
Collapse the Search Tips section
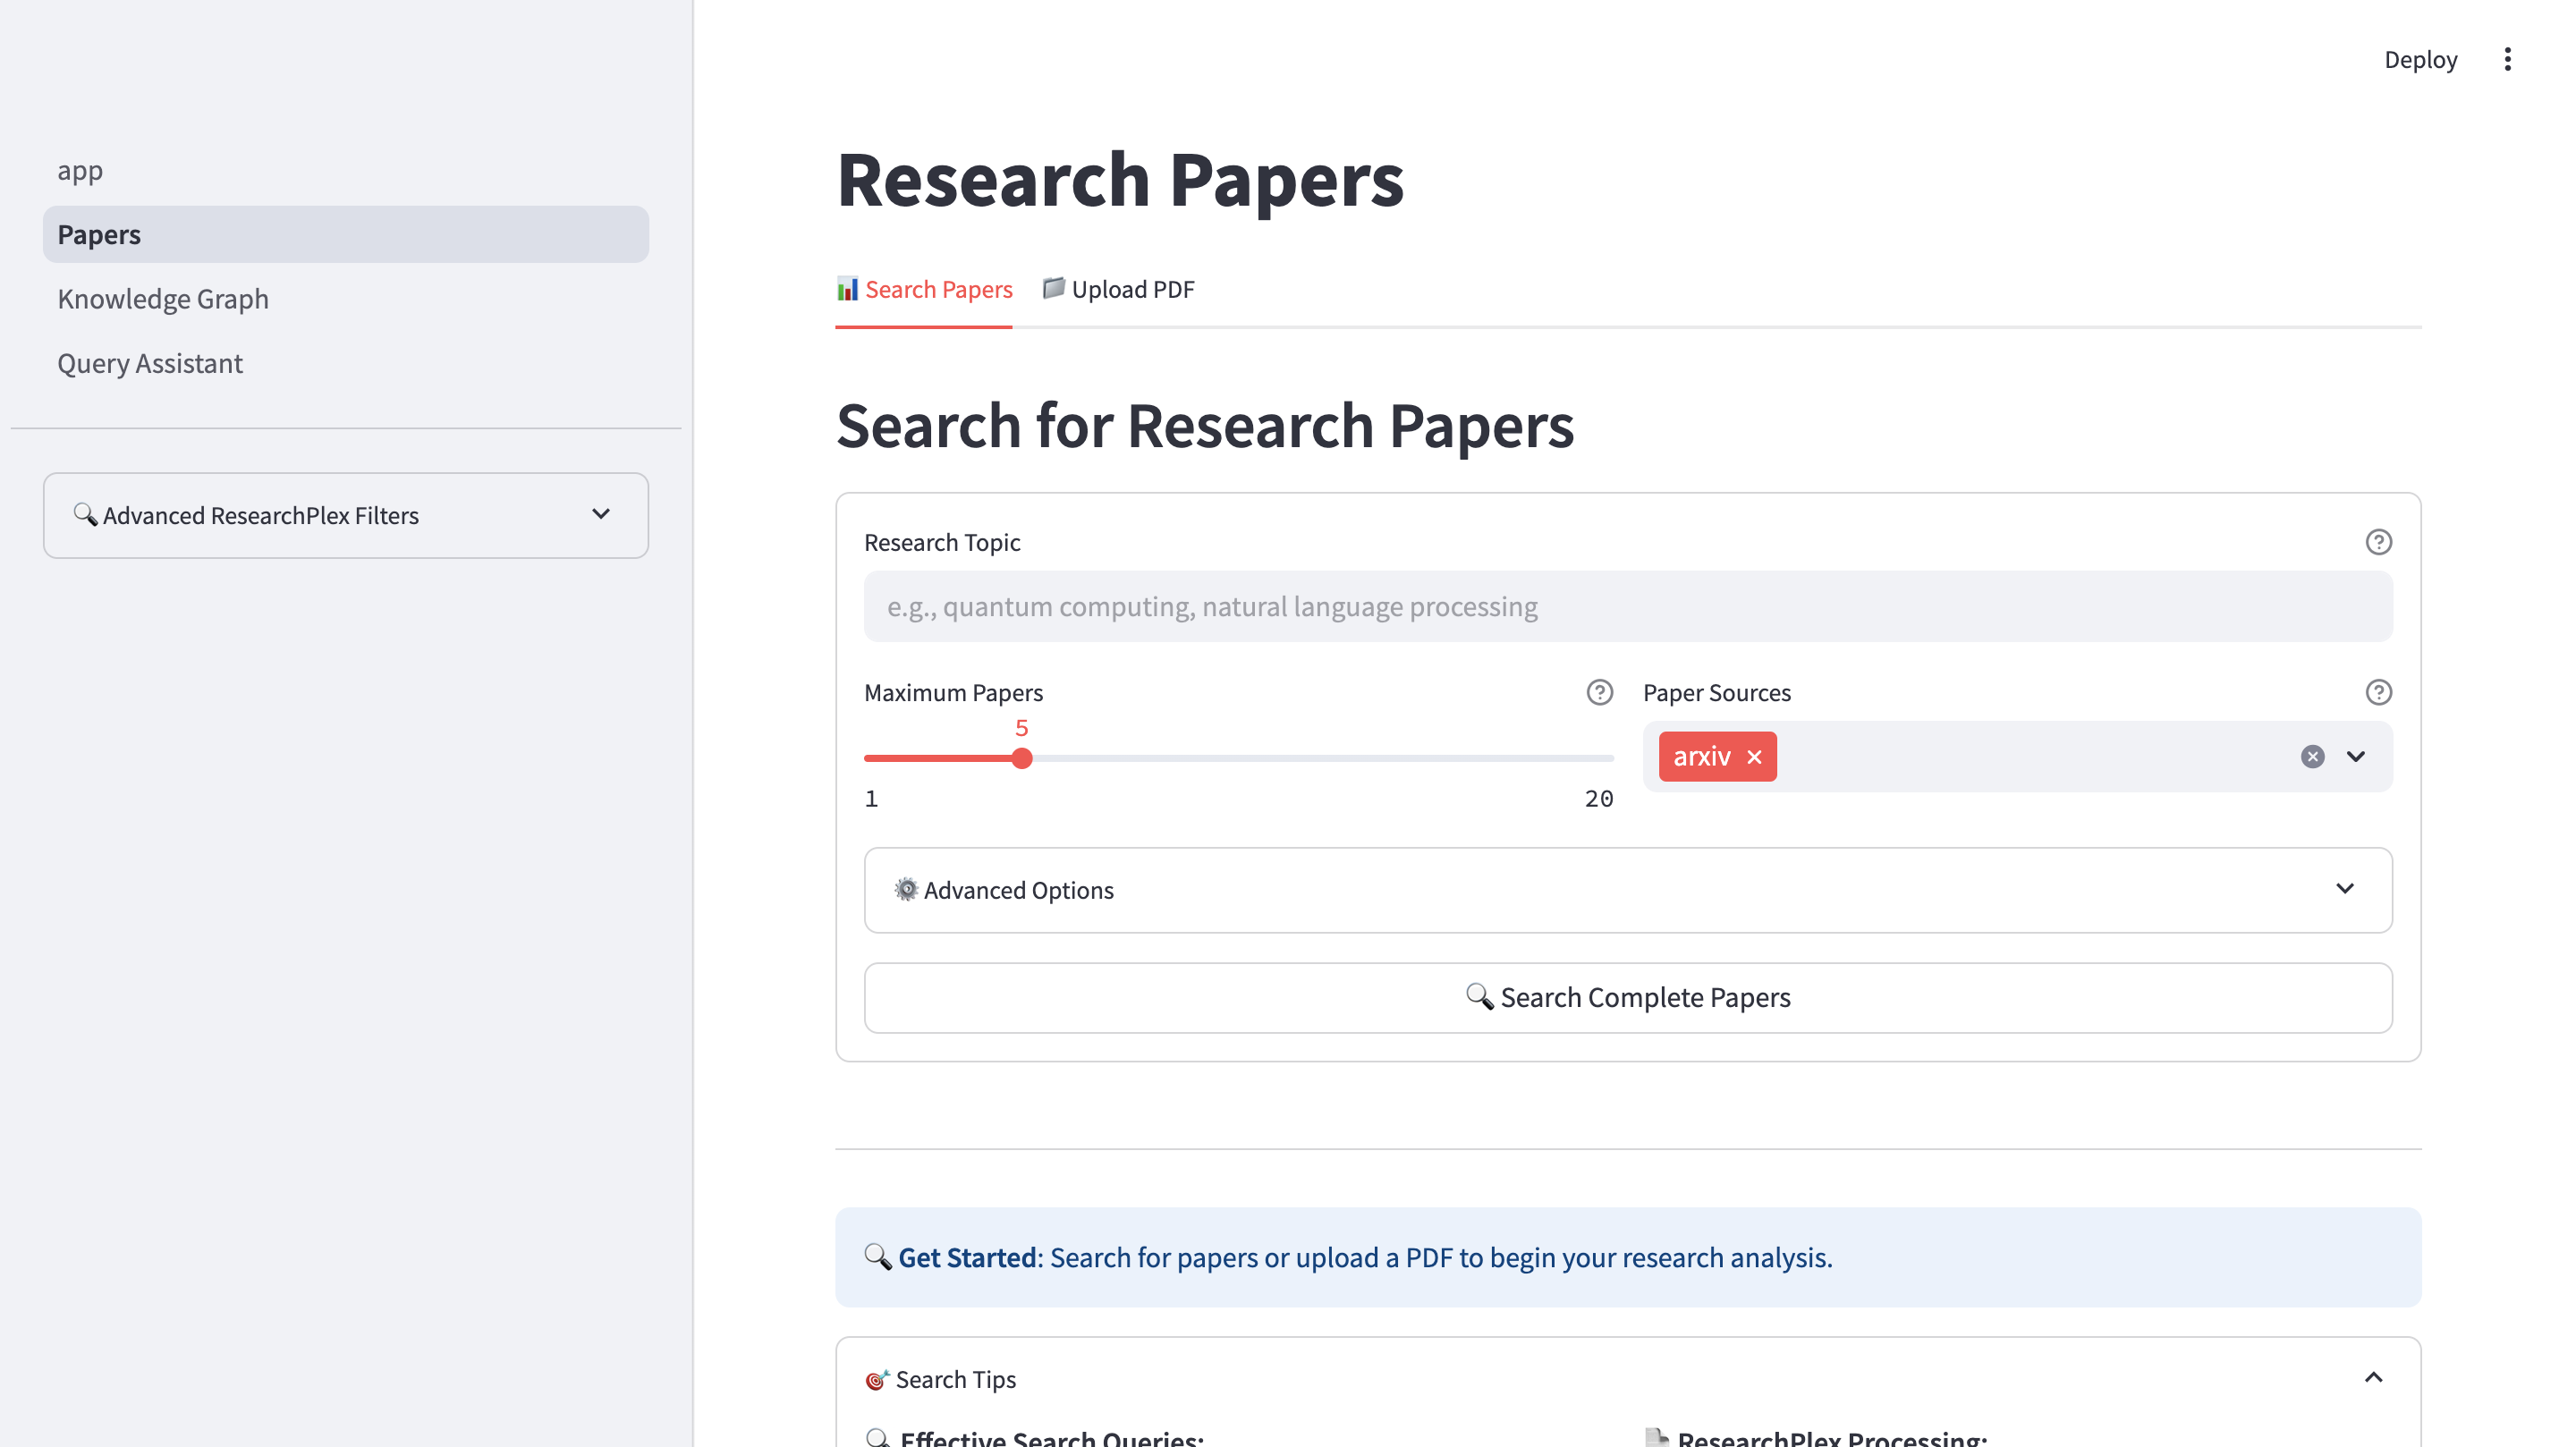pyautogui.click(x=2373, y=1378)
